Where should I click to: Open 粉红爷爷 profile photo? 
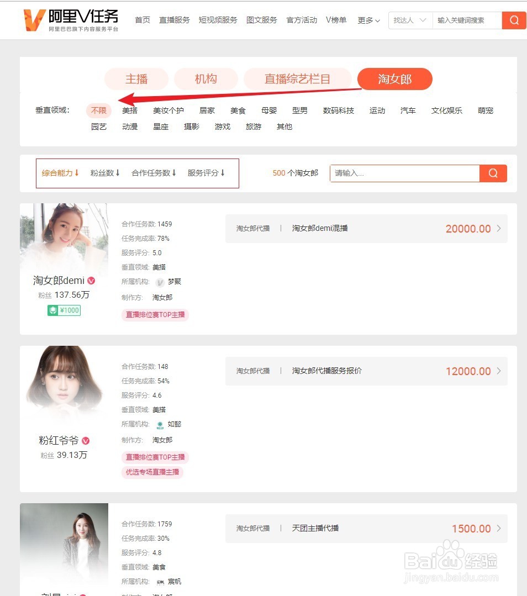pos(64,384)
